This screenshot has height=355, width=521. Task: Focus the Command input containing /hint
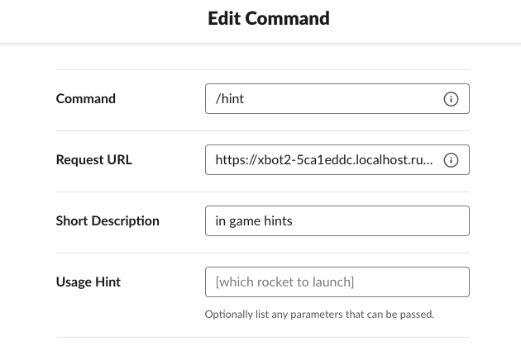tap(337, 98)
